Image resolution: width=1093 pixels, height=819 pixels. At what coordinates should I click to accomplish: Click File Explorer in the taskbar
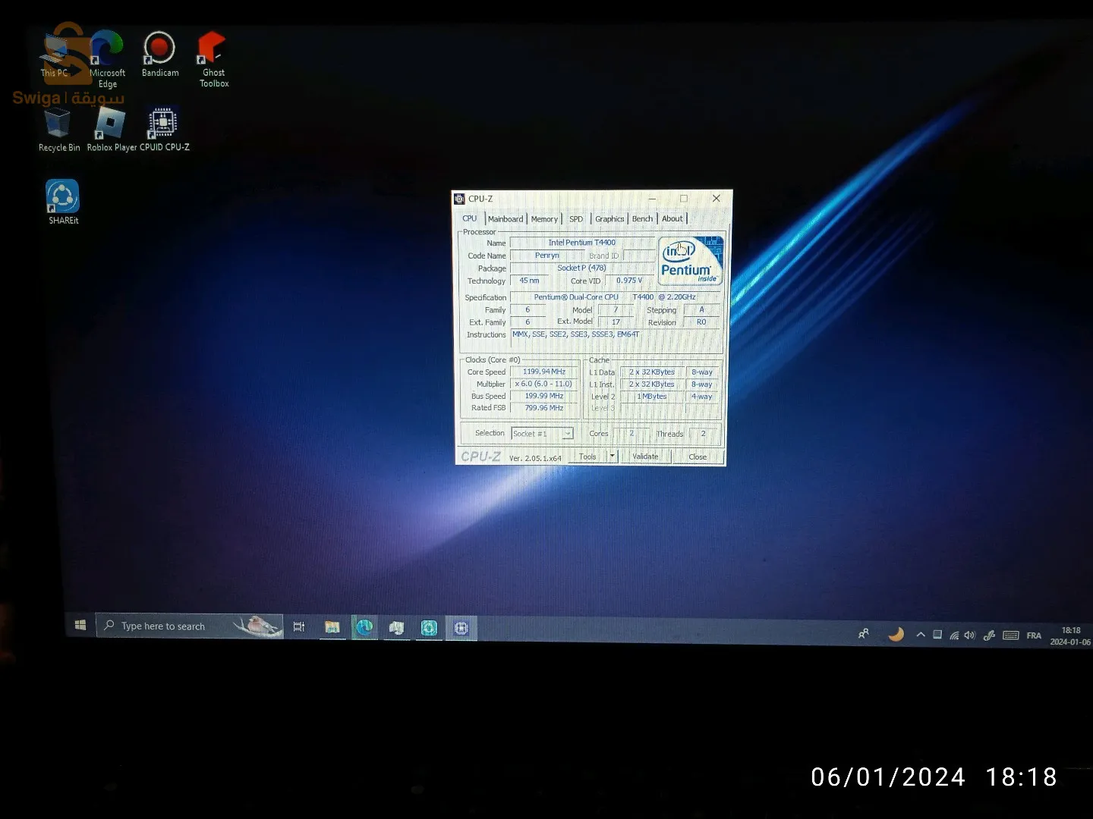point(332,627)
